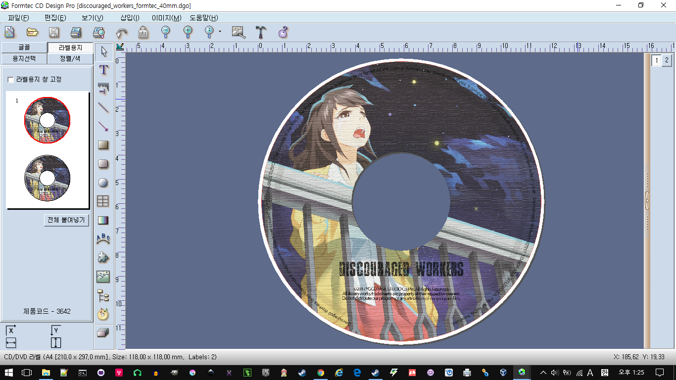Zoom out with the minus magnifier
The image size is (676, 380).
[x=166, y=33]
